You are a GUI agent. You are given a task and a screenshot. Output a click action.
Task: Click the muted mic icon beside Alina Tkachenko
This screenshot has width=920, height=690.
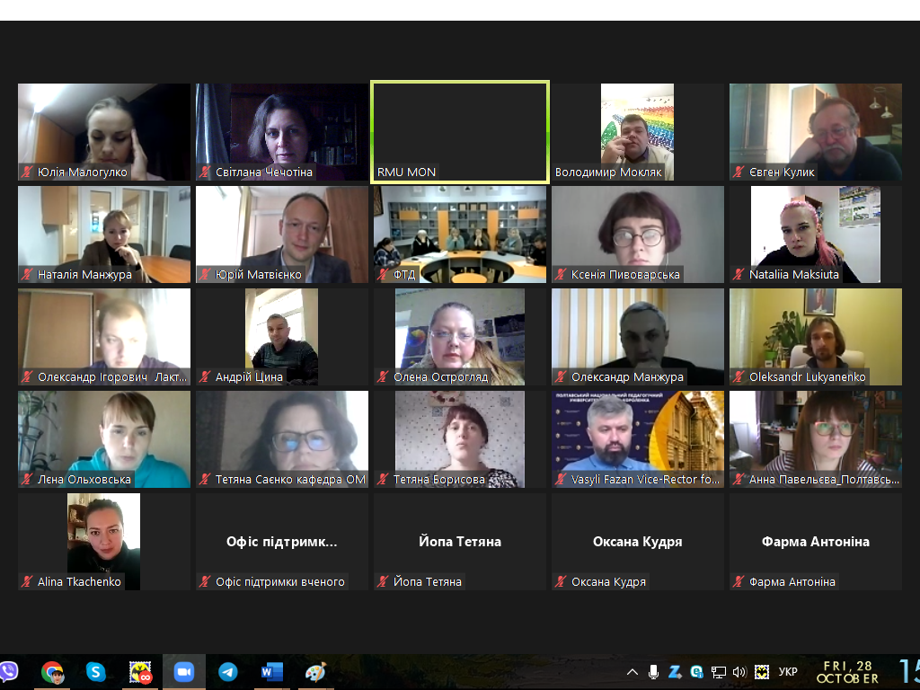28,582
